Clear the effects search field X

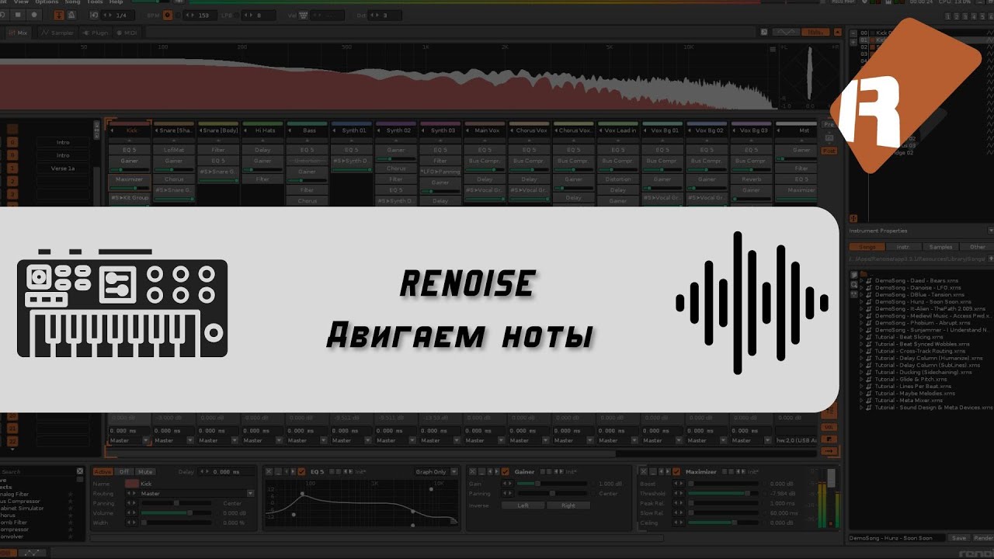79,471
